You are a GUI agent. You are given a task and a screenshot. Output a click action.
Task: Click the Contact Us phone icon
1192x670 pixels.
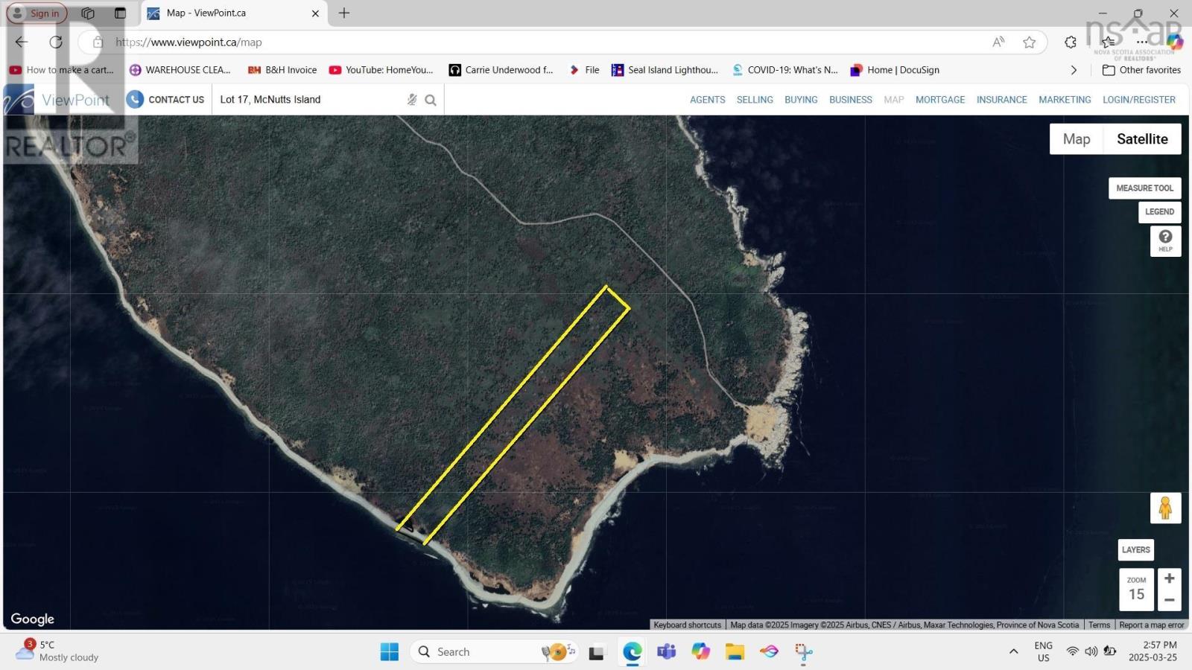coord(135,100)
